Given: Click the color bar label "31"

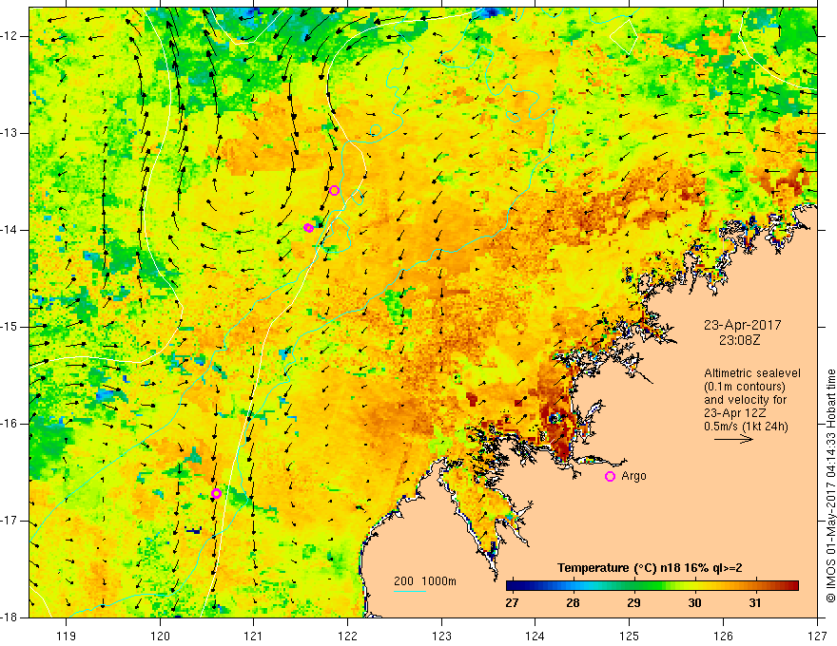Looking at the screenshot, I should point(755,603).
